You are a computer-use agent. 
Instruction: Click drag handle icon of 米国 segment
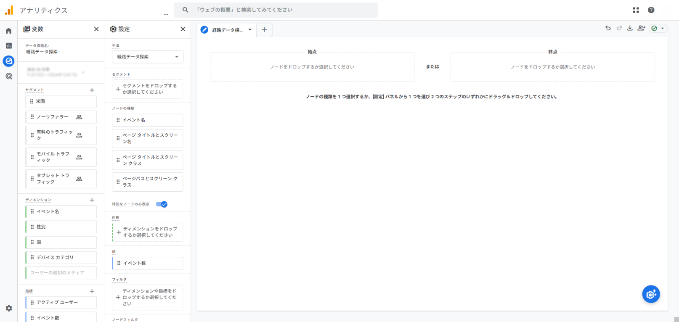tap(32, 101)
